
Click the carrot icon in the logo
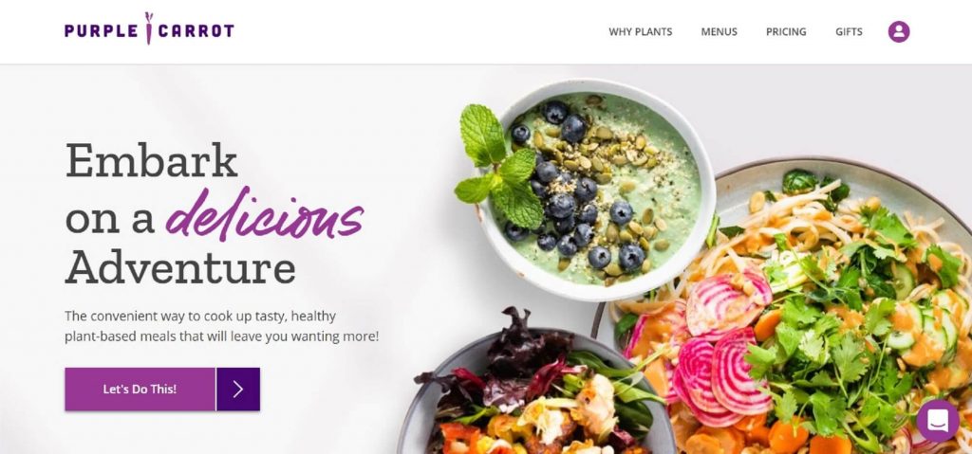point(149,27)
